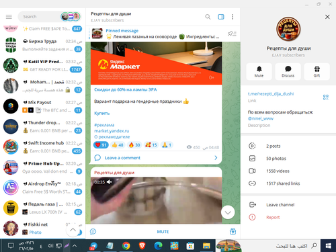Open the Swift Income hub chat
This screenshot has width=336, height=252.
42,147
